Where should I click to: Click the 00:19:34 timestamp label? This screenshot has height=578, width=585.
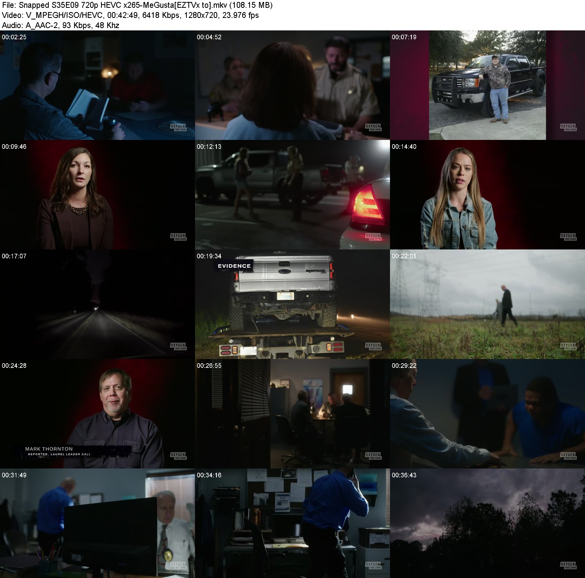pyautogui.click(x=209, y=256)
